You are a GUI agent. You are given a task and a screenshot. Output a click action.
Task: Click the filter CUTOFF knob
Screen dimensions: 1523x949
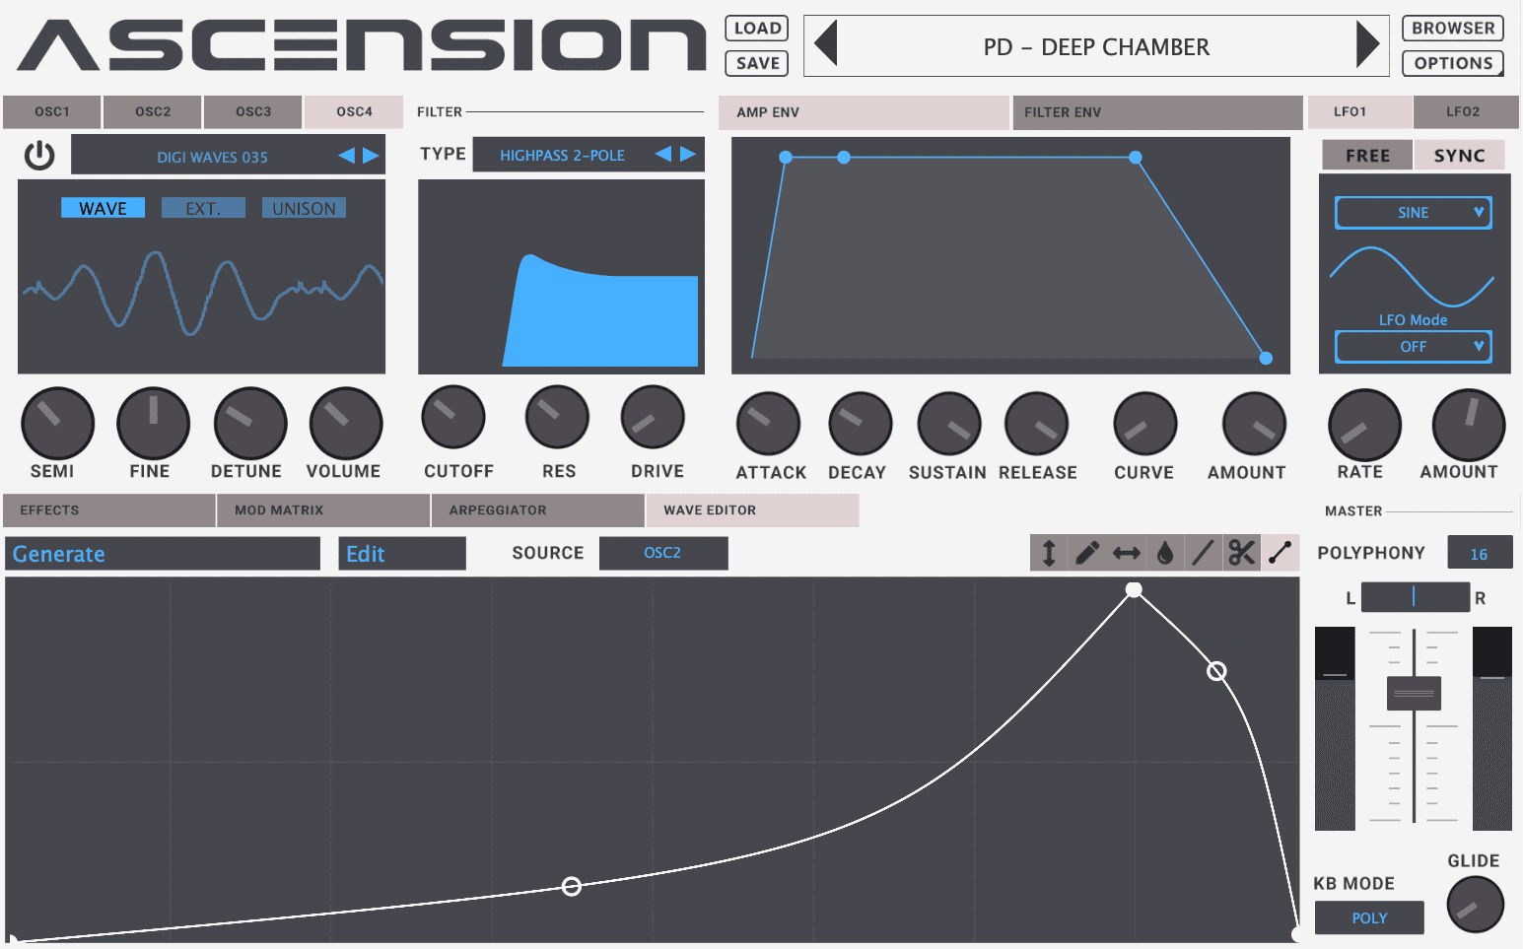[x=453, y=417]
